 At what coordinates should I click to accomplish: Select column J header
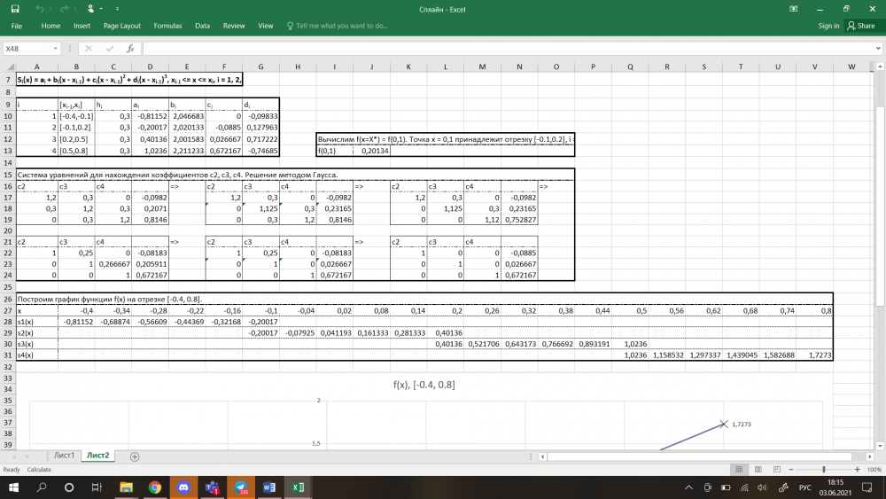tap(371, 66)
